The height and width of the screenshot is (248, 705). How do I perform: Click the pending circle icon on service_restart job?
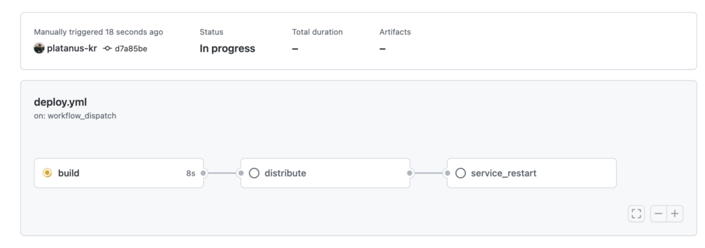pos(461,173)
